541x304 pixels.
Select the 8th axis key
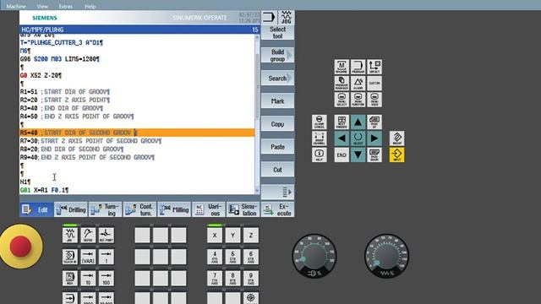[x=232, y=278]
